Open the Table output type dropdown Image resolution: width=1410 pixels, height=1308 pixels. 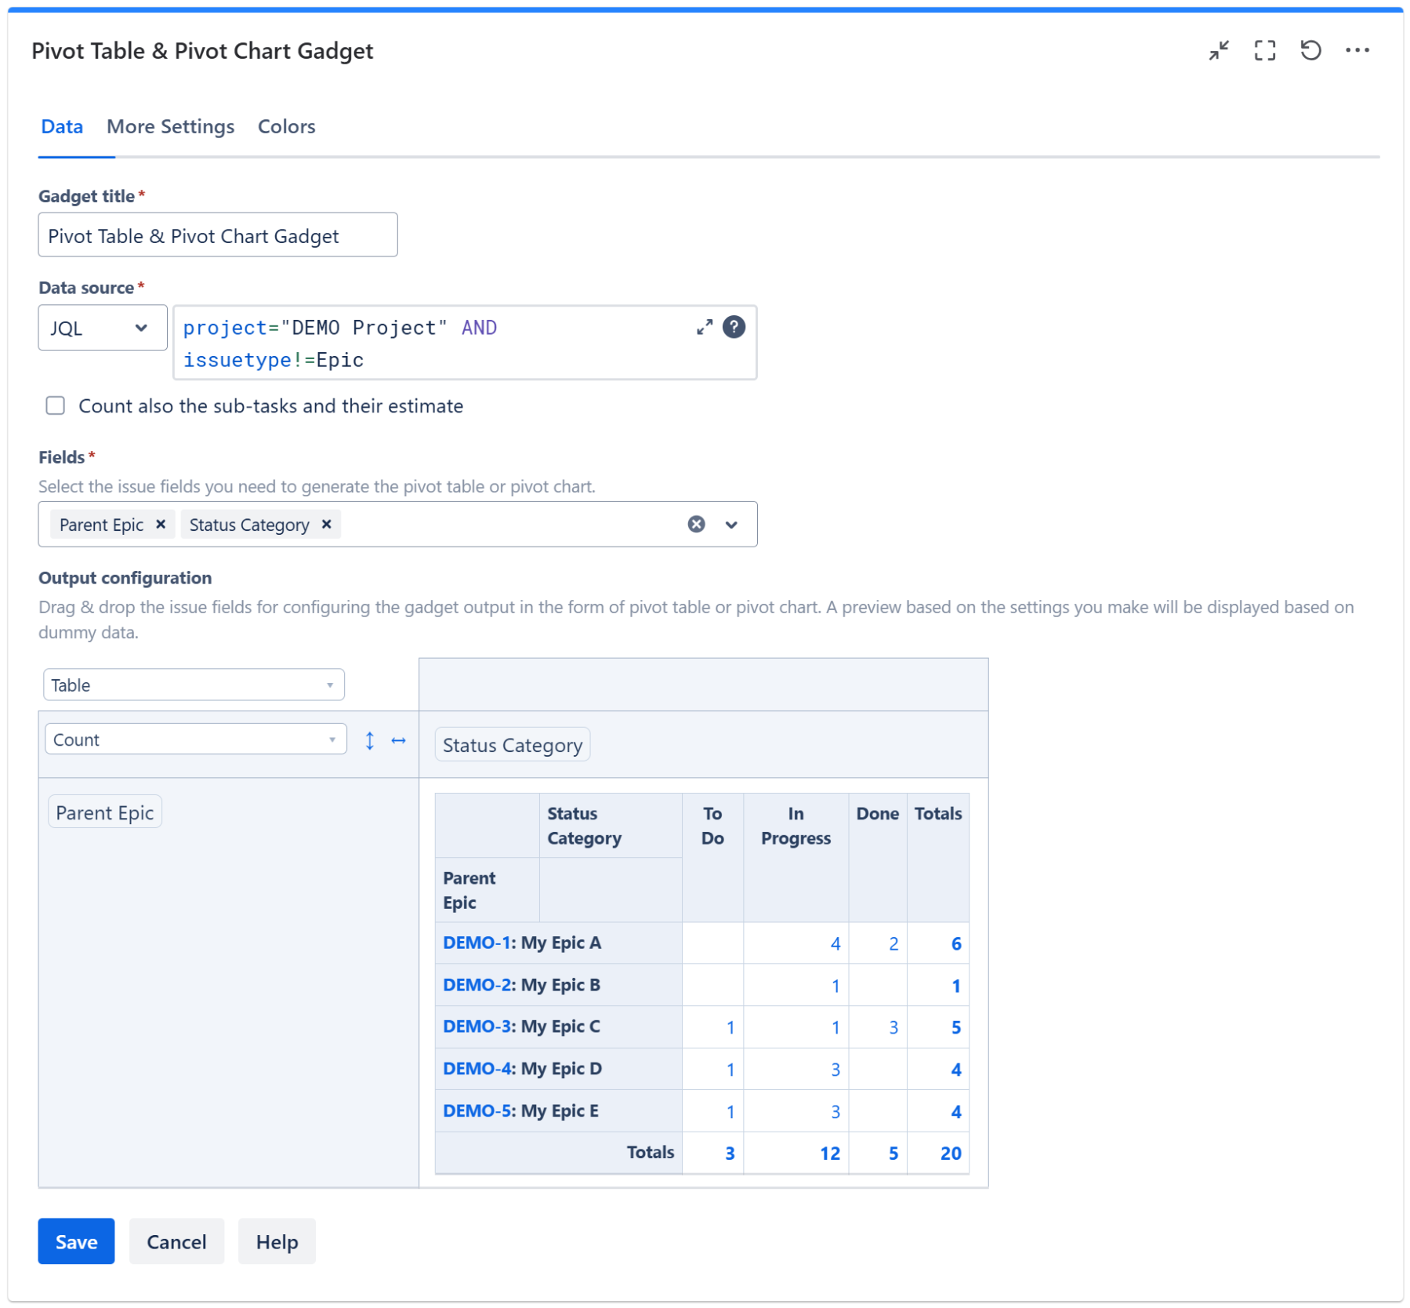(x=194, y=685)
